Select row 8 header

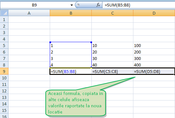point(4,65)
